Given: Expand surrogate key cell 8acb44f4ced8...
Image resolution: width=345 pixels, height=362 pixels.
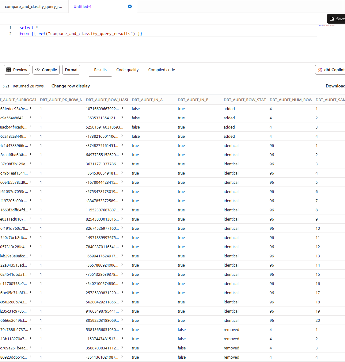Looking at the screenshot, I should tap(30, 126).
